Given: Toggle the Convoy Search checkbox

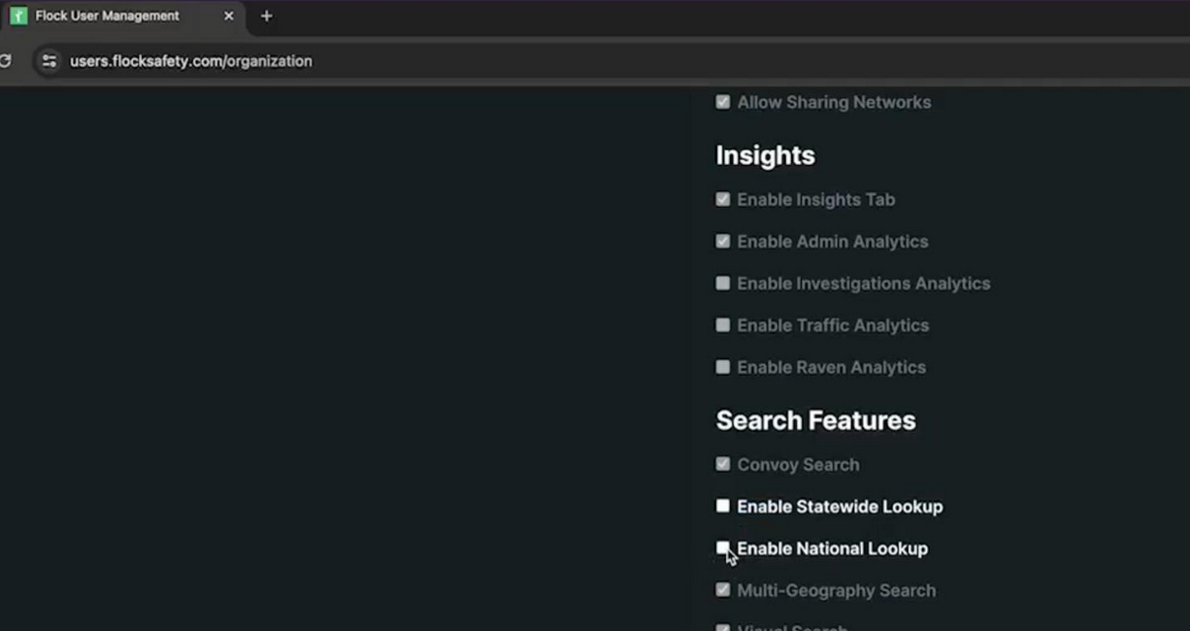Looking at the screenshot, I should [x=723, y=464].
